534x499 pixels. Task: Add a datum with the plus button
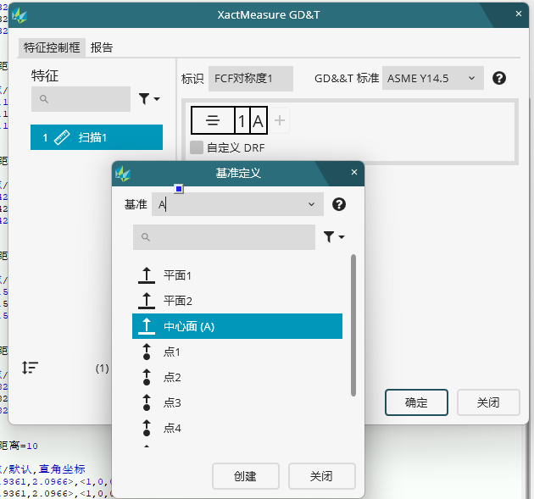click(280, 120)
